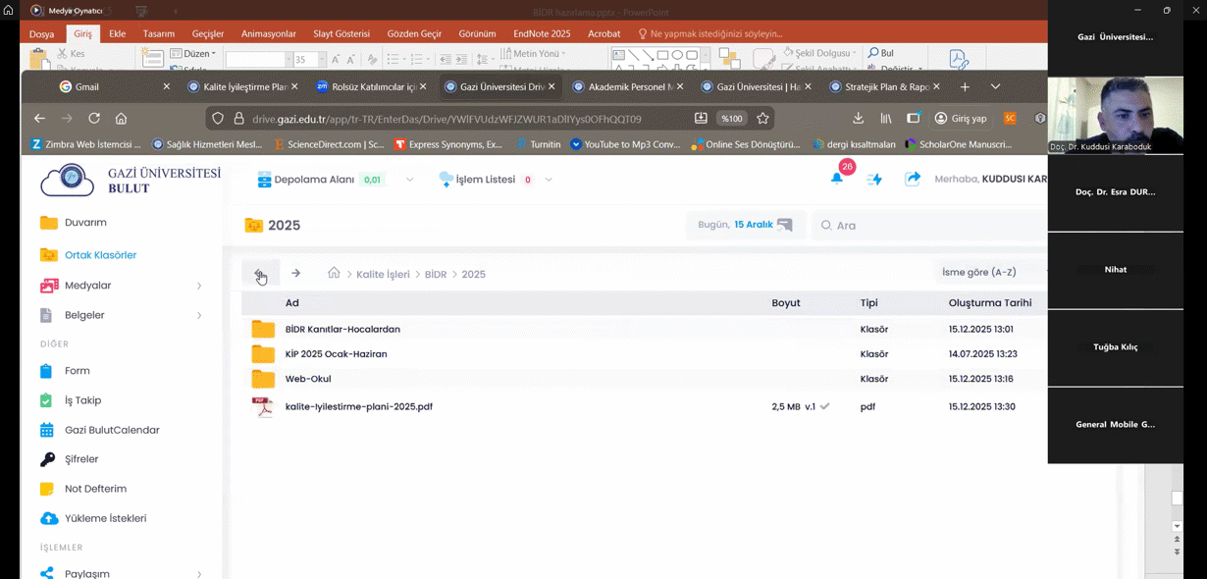The image size is (1207, 579).
Task: Open the Ekle ribbon tab in PowerPoint
Action: pyautogui.click(x=117, y=33)
